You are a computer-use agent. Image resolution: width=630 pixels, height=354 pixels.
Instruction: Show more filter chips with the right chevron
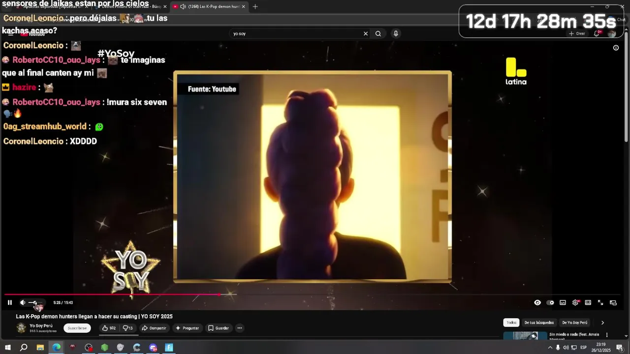click(x=602, y=323)
